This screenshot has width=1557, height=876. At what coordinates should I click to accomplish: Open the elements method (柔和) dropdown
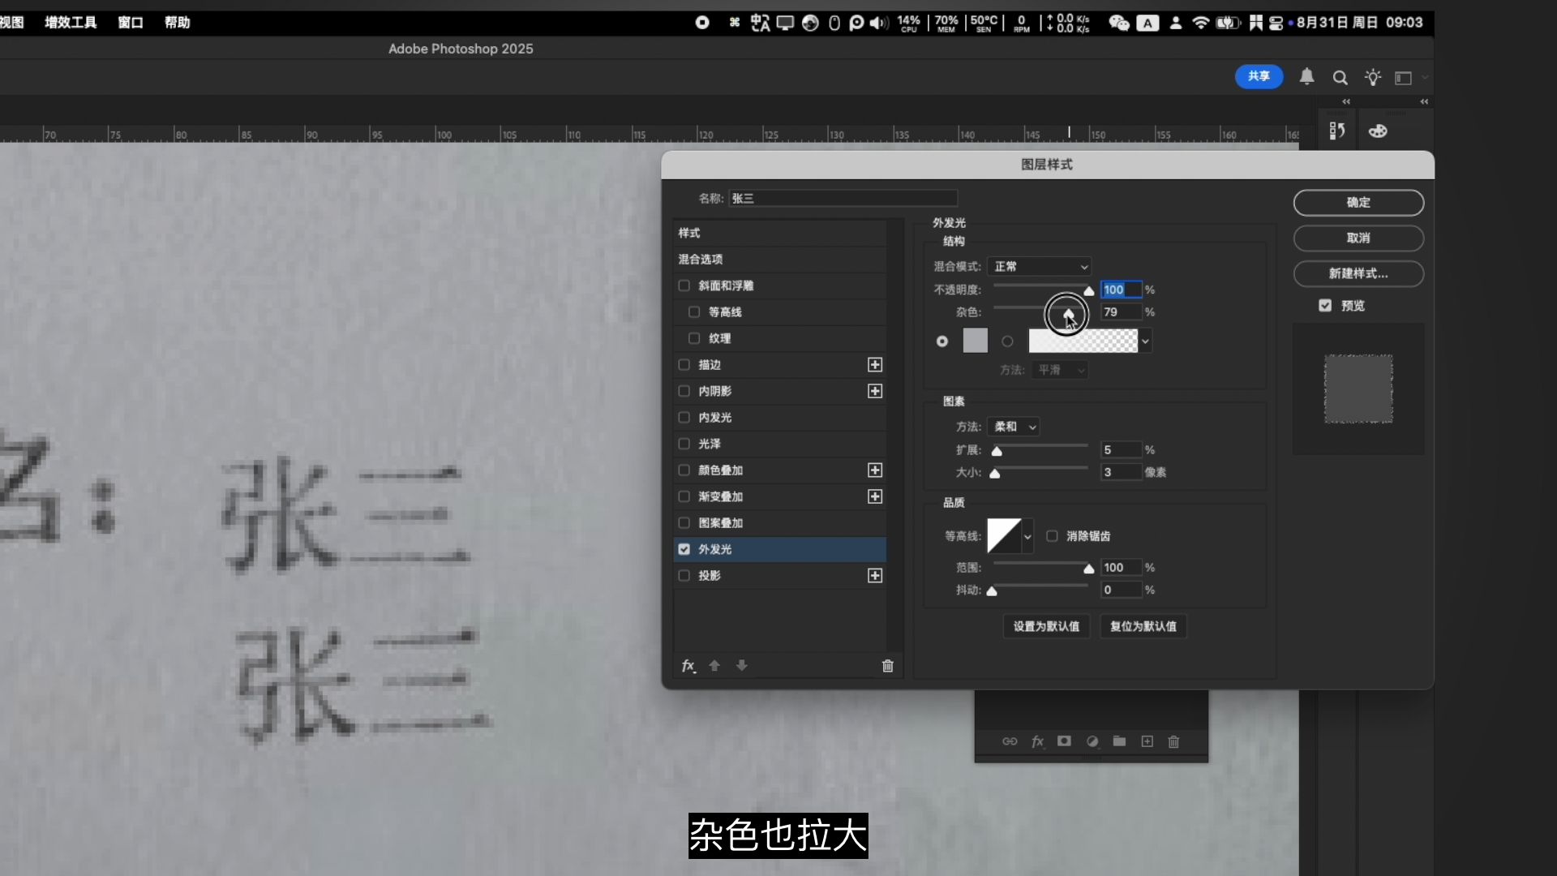(x=1014, y=427)
